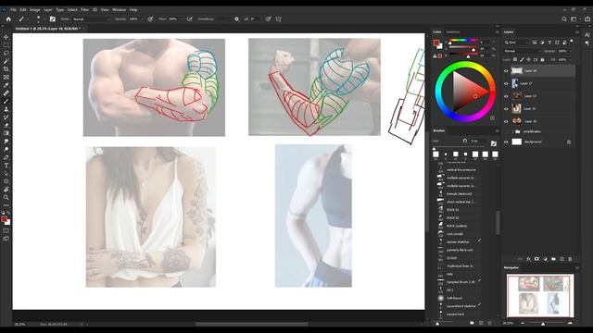Toggle airbrush build-up icon
The image size is (593, 333).
pyautogui.click(x=189, y=18)
